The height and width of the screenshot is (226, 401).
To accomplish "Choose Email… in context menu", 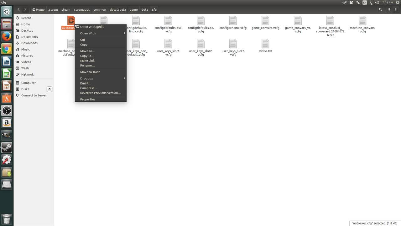I will point(101,83).
